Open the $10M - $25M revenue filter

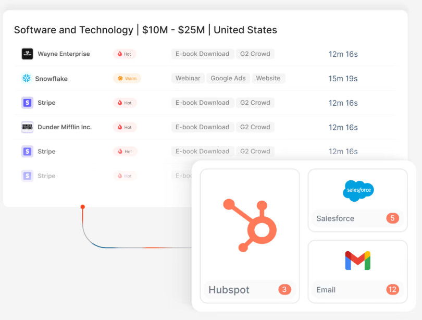coord(172,30)
